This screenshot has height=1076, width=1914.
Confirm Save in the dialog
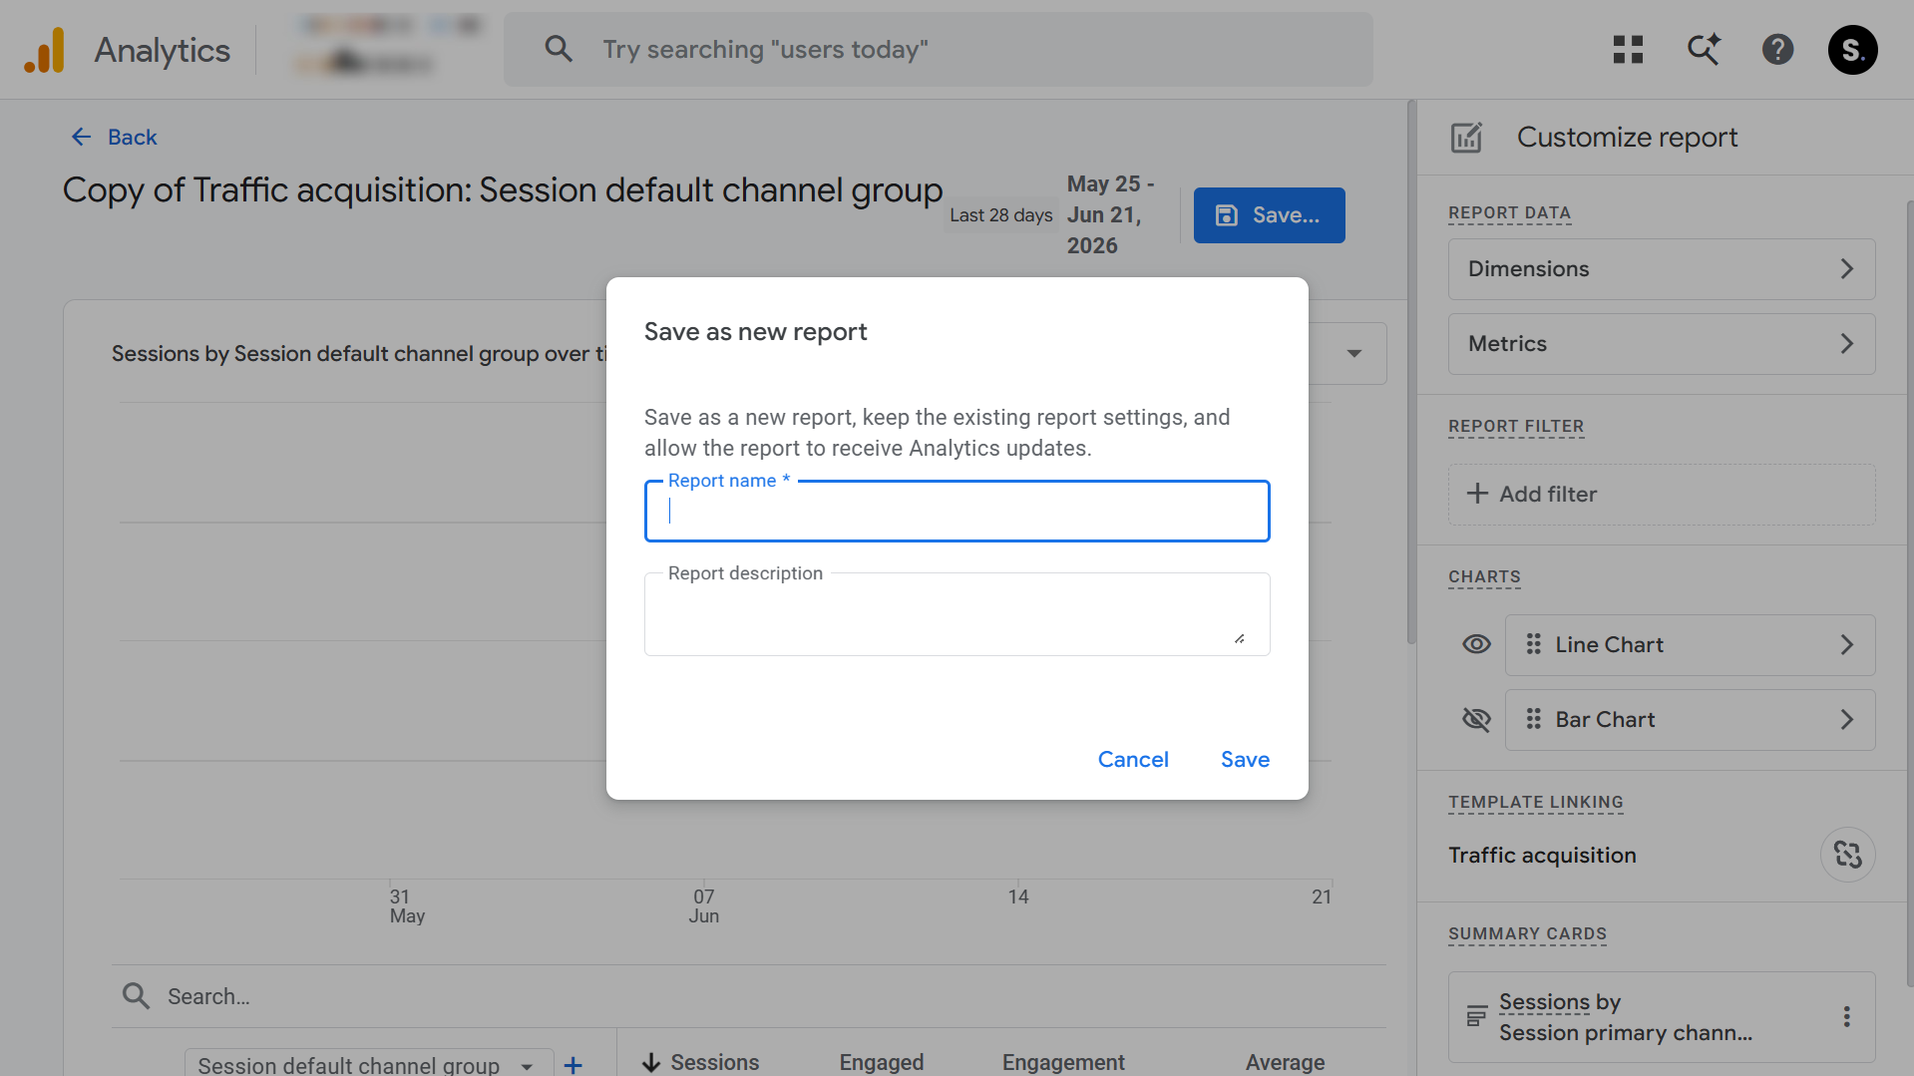[x=1245, y=760]
